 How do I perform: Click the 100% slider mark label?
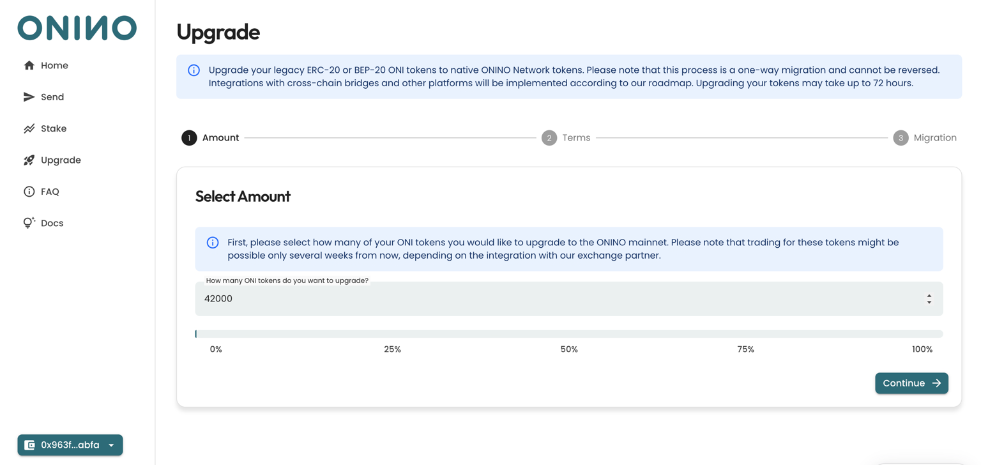(x=922, y=349)
